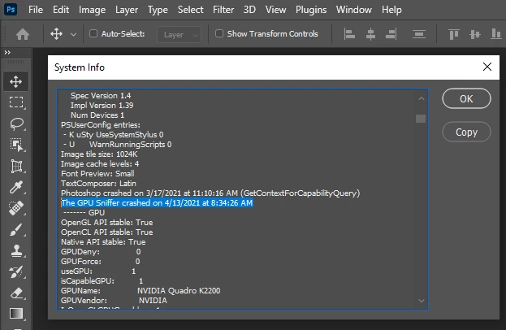Open the Image menu
This screenshot has width=506, height=330.
click(x=92, y=10)
